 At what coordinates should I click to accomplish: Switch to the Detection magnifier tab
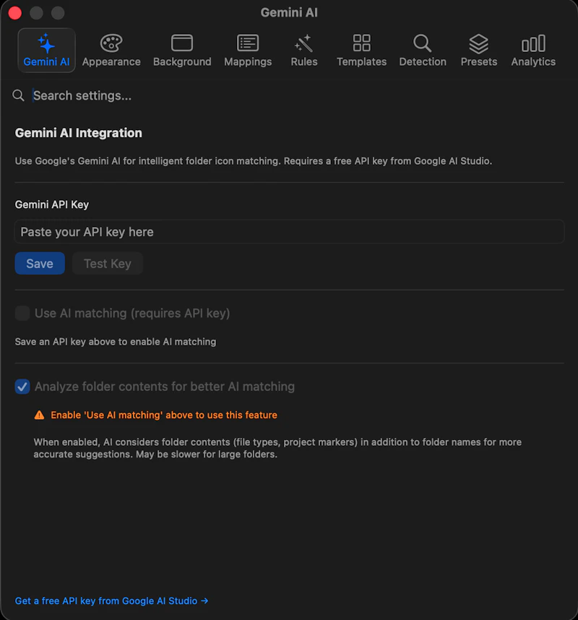click(x=422, y=50)
